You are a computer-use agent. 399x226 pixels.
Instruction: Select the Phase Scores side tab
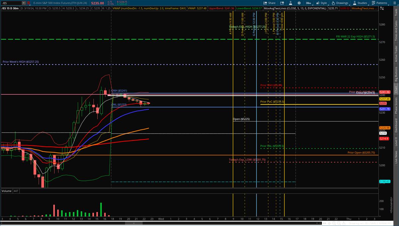[396, 105]
